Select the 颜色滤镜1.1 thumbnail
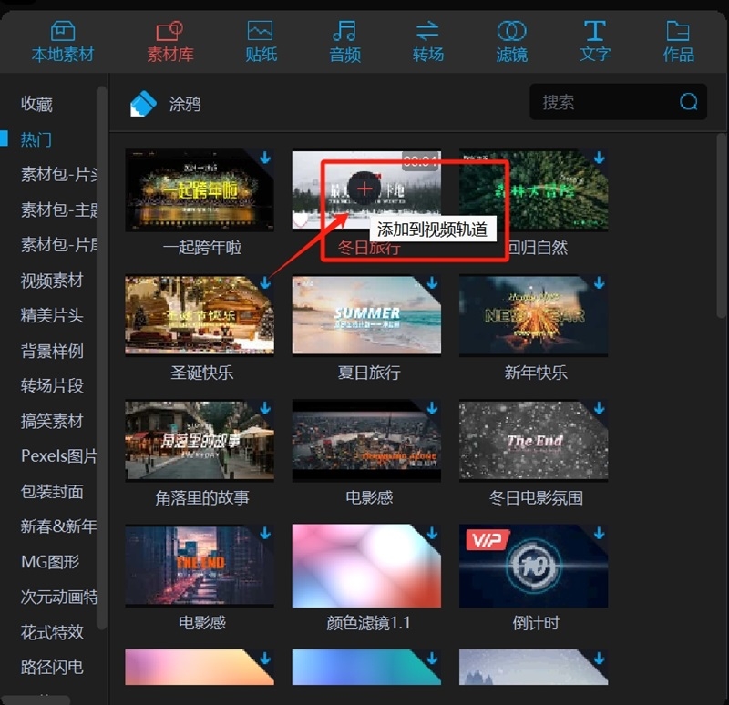 (x=366, y=566)
